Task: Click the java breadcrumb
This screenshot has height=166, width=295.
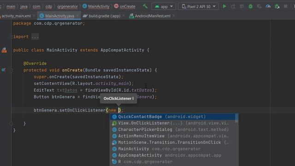Action: pos(24,6)
